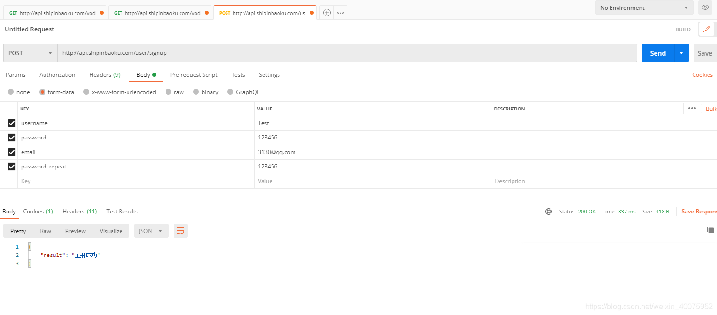Open the Test Results tab

coord(122,212)
